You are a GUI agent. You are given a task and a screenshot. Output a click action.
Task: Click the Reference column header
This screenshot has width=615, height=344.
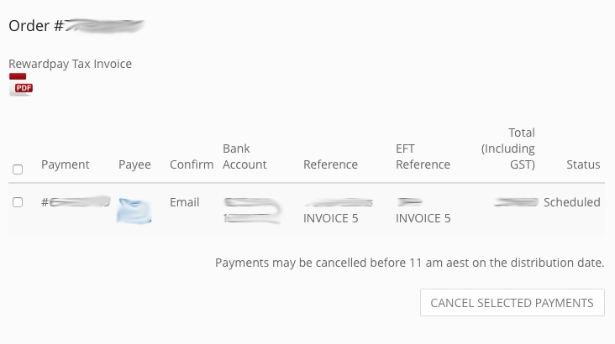(x=330, y=164)
